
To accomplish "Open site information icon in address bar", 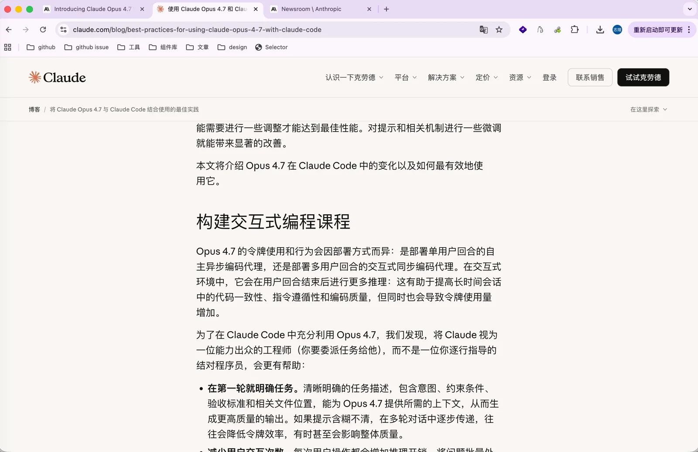I will point(64,30).
